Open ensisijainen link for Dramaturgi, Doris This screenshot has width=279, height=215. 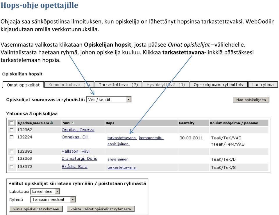tap(119, 159)
